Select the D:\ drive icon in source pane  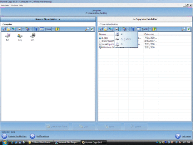(x=33, y=37)
